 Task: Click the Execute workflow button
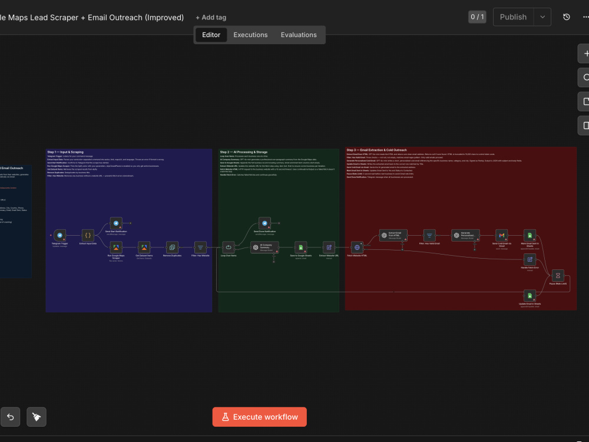click(x=260, y=417)
